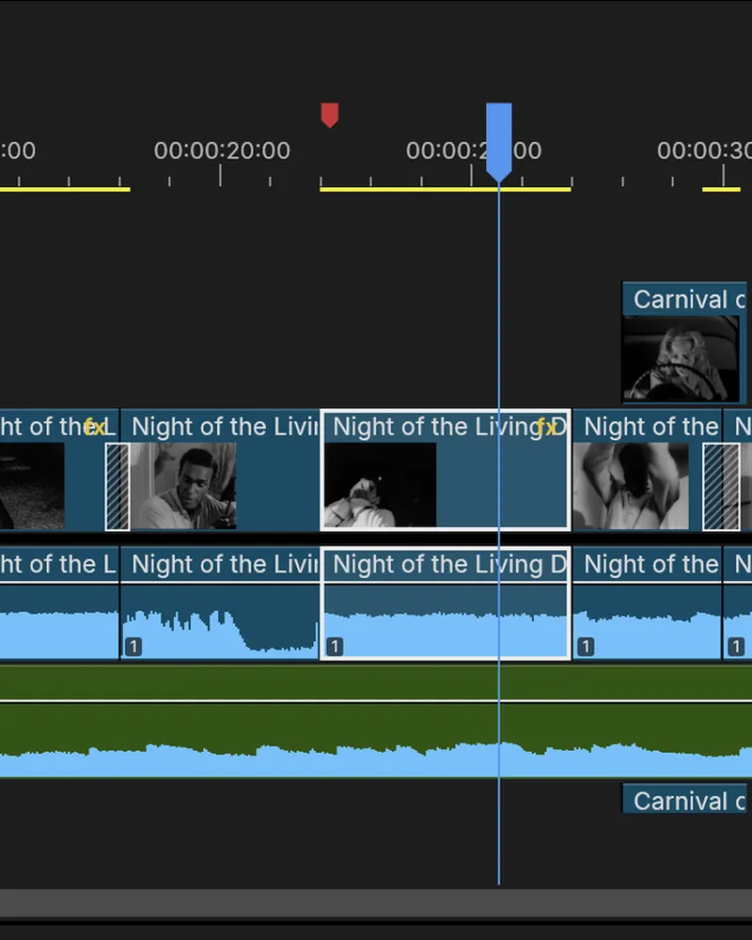Viewport: 752px width, 940px height.
Task: Select the Carnival audio clip at bottom
Action: tap(684, 800)
